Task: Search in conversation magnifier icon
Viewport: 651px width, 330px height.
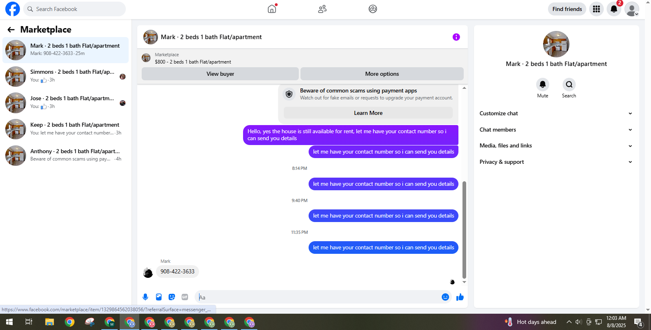Action: click(x=569, y=84)
